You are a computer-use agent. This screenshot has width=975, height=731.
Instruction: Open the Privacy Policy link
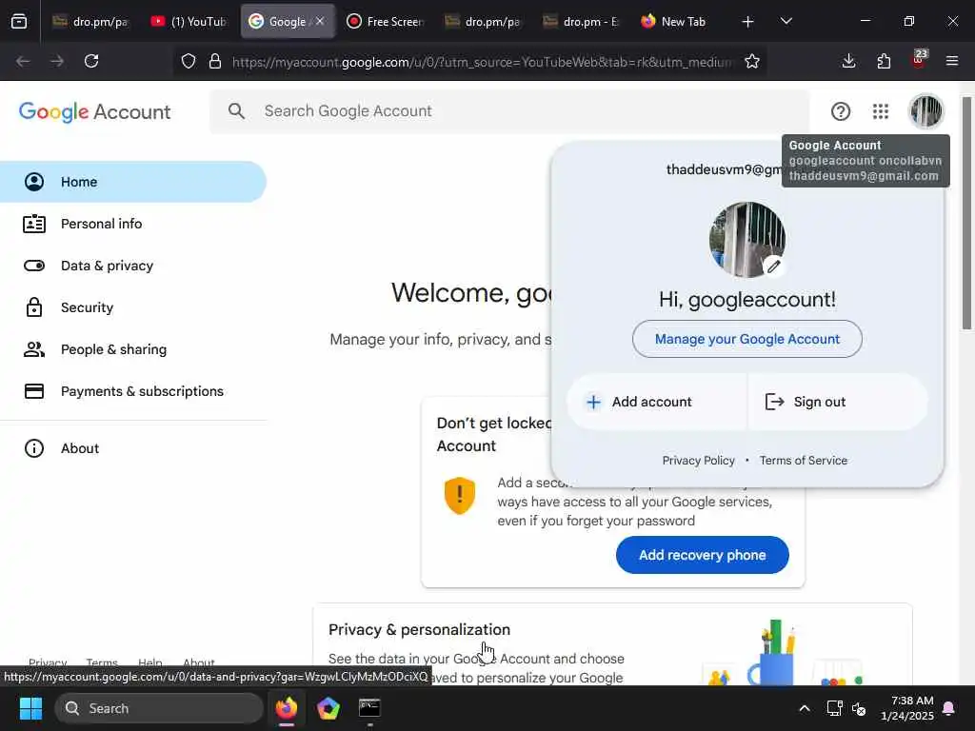[698, 461]
